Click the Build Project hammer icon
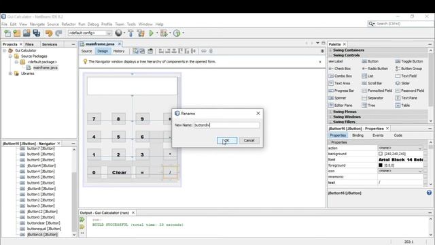Viewport: 435px width, 245px height. [130, 33]
